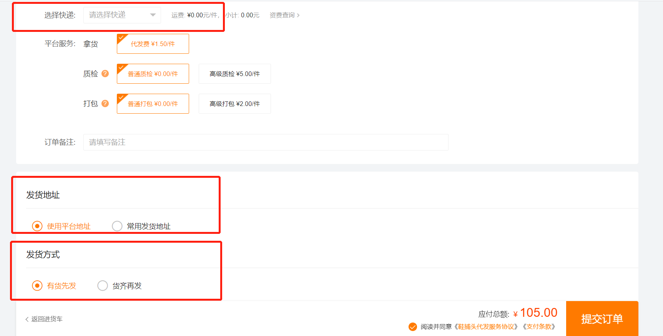Image resolution: width=663 pixels, height=336 pixels.
Task: Choose 高级质检 ¥5.00/件 option
Action: coord(234,74)
